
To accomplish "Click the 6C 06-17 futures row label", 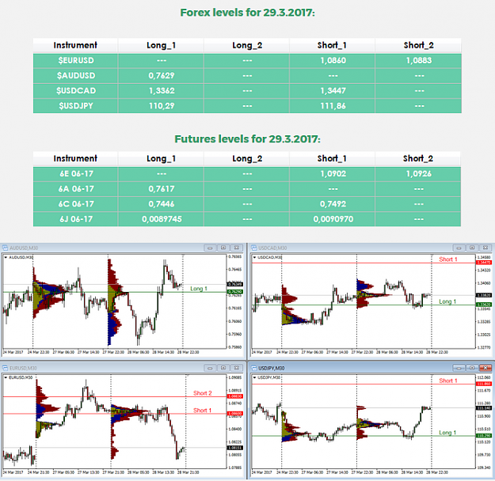I will pos(76,204).
